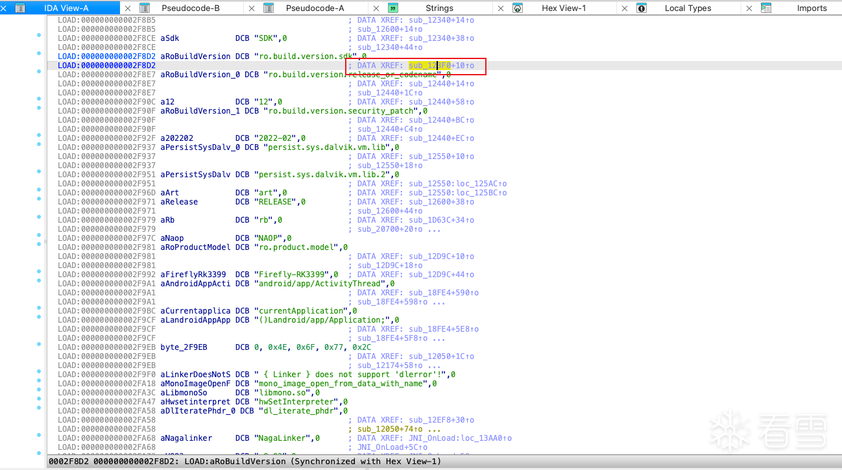Select the aFireflyRk3399 string label
The height and width of the screenshot is (470, 842).
point(193,275)
